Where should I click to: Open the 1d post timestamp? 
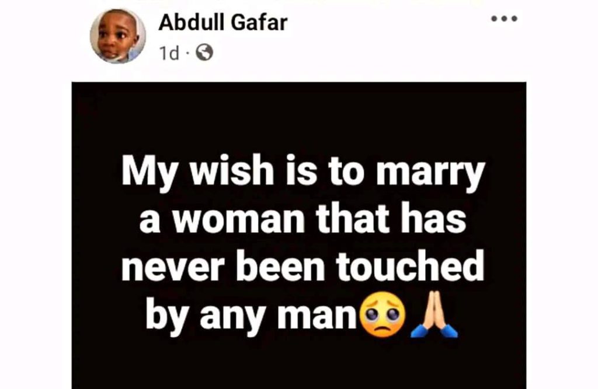coord(169,54)
